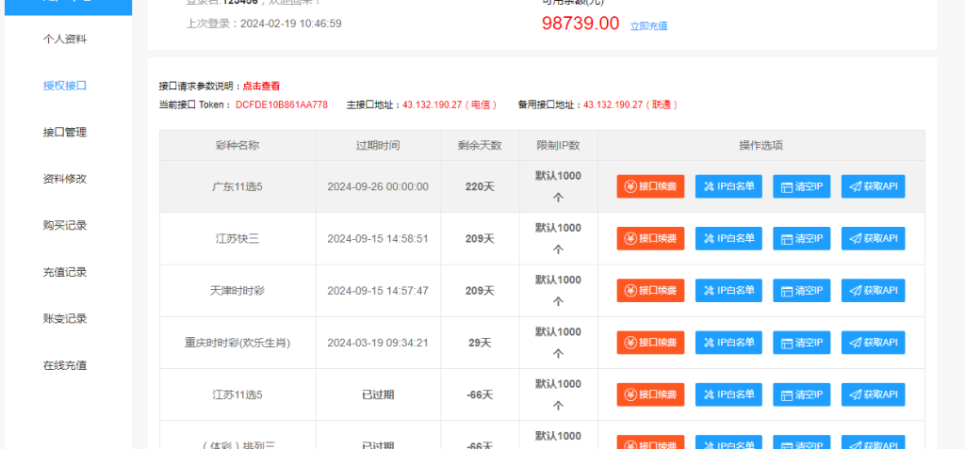This screenshot has height=449, width=965.
Task: Renew 江苏快三 via 接口续费
Action: coord(650,239)
